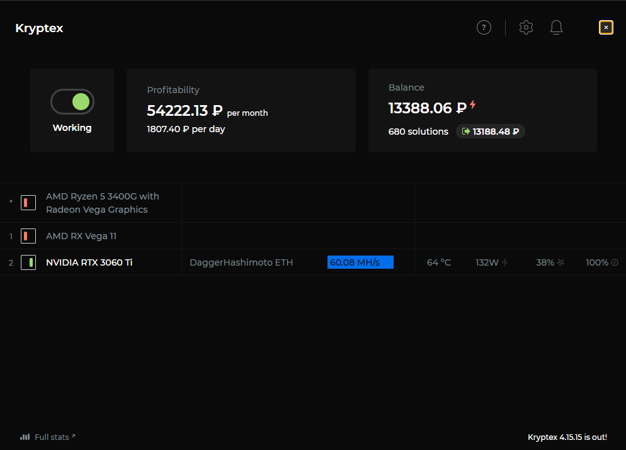626x450 pixels.
Task: Click the lightning bolt beside Balance amount
Action: [473, 105]
